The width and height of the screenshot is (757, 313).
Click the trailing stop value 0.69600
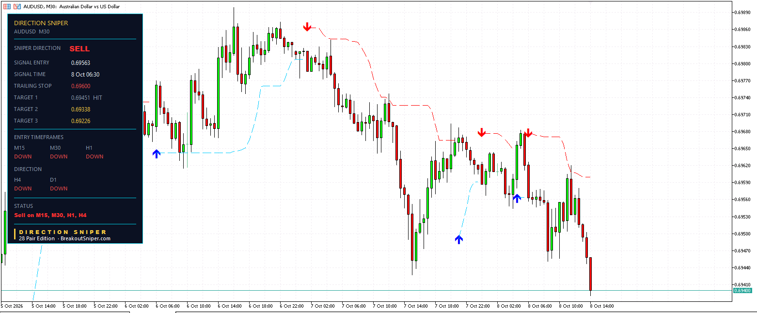point(80,86)
